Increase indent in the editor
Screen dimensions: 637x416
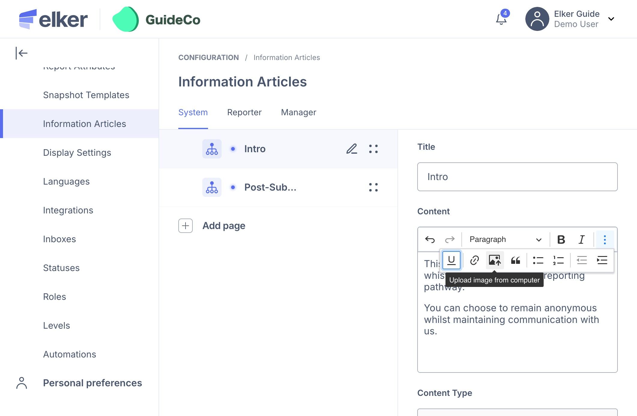(x=602, y=260)
